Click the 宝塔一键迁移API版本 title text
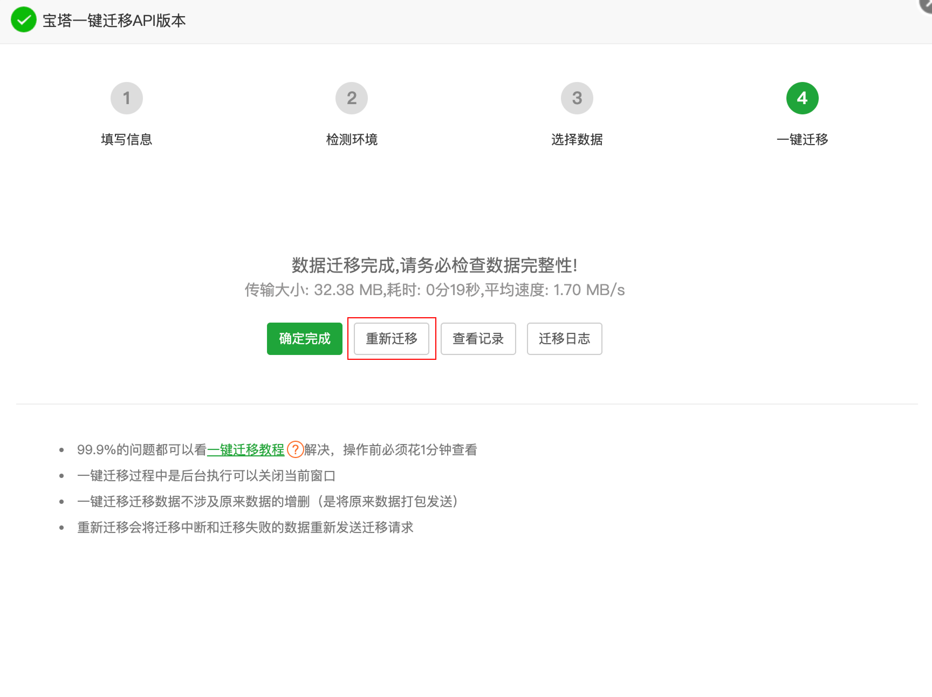 click(114, 20)
